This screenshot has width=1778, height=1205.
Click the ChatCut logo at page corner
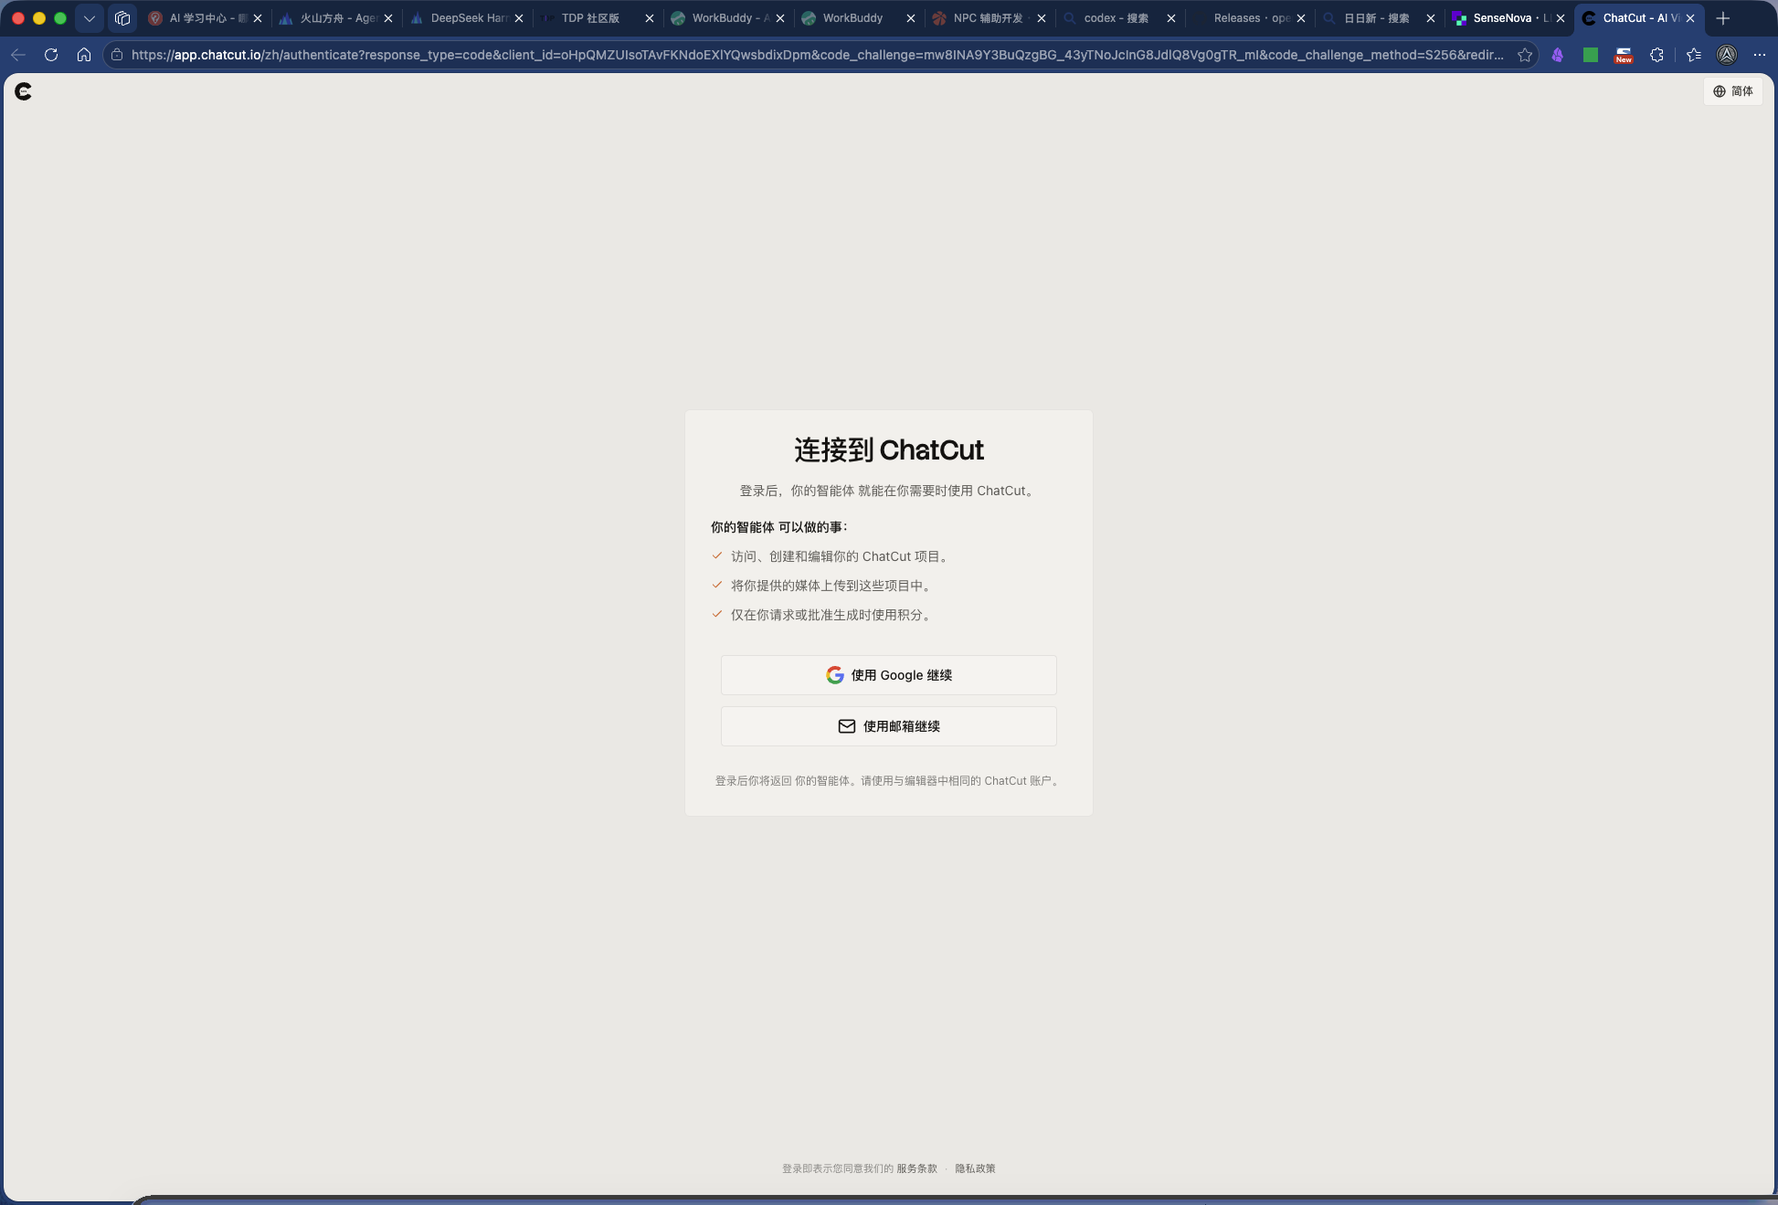pyautogui.click(x=24, y=91)
